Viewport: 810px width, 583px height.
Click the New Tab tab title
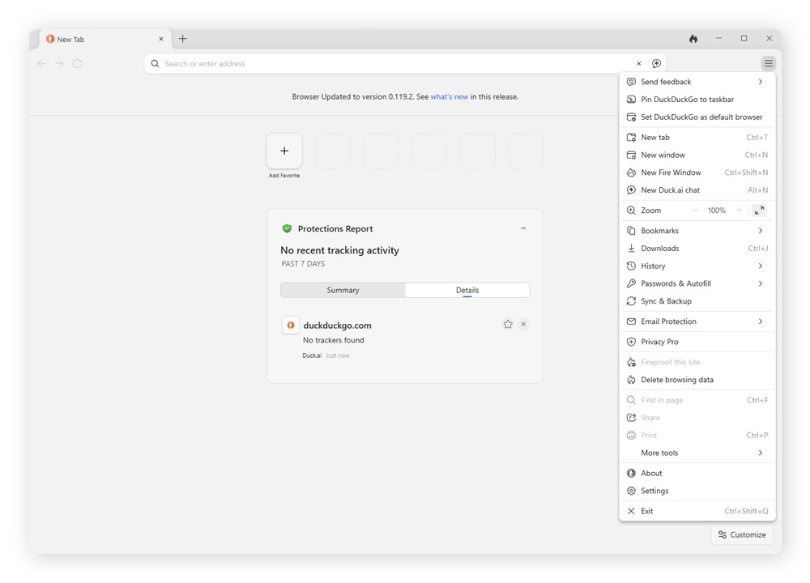click(70, 39)
